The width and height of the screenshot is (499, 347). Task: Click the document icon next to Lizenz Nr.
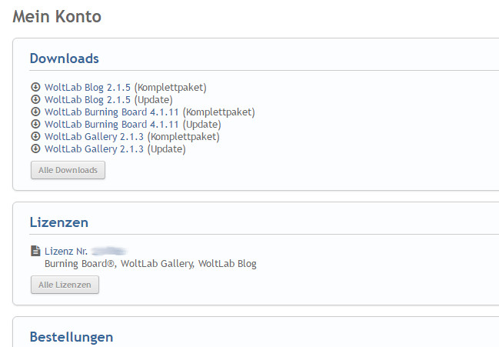(35, 251)
